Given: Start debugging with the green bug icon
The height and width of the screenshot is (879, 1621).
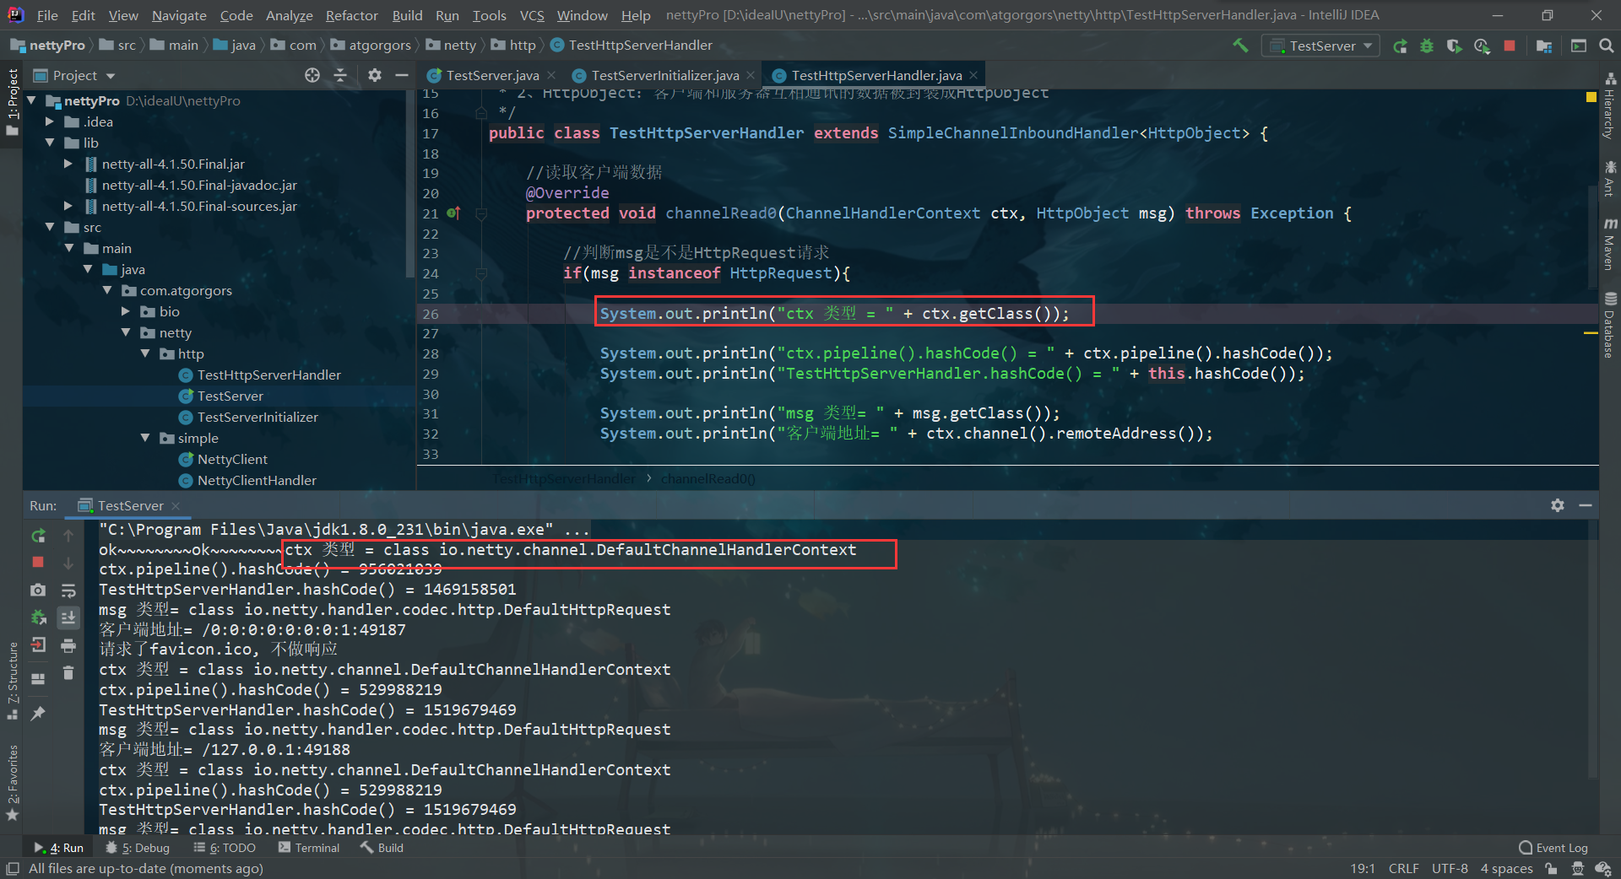Looking at the screenshot, I should [x=1427, y=46].
